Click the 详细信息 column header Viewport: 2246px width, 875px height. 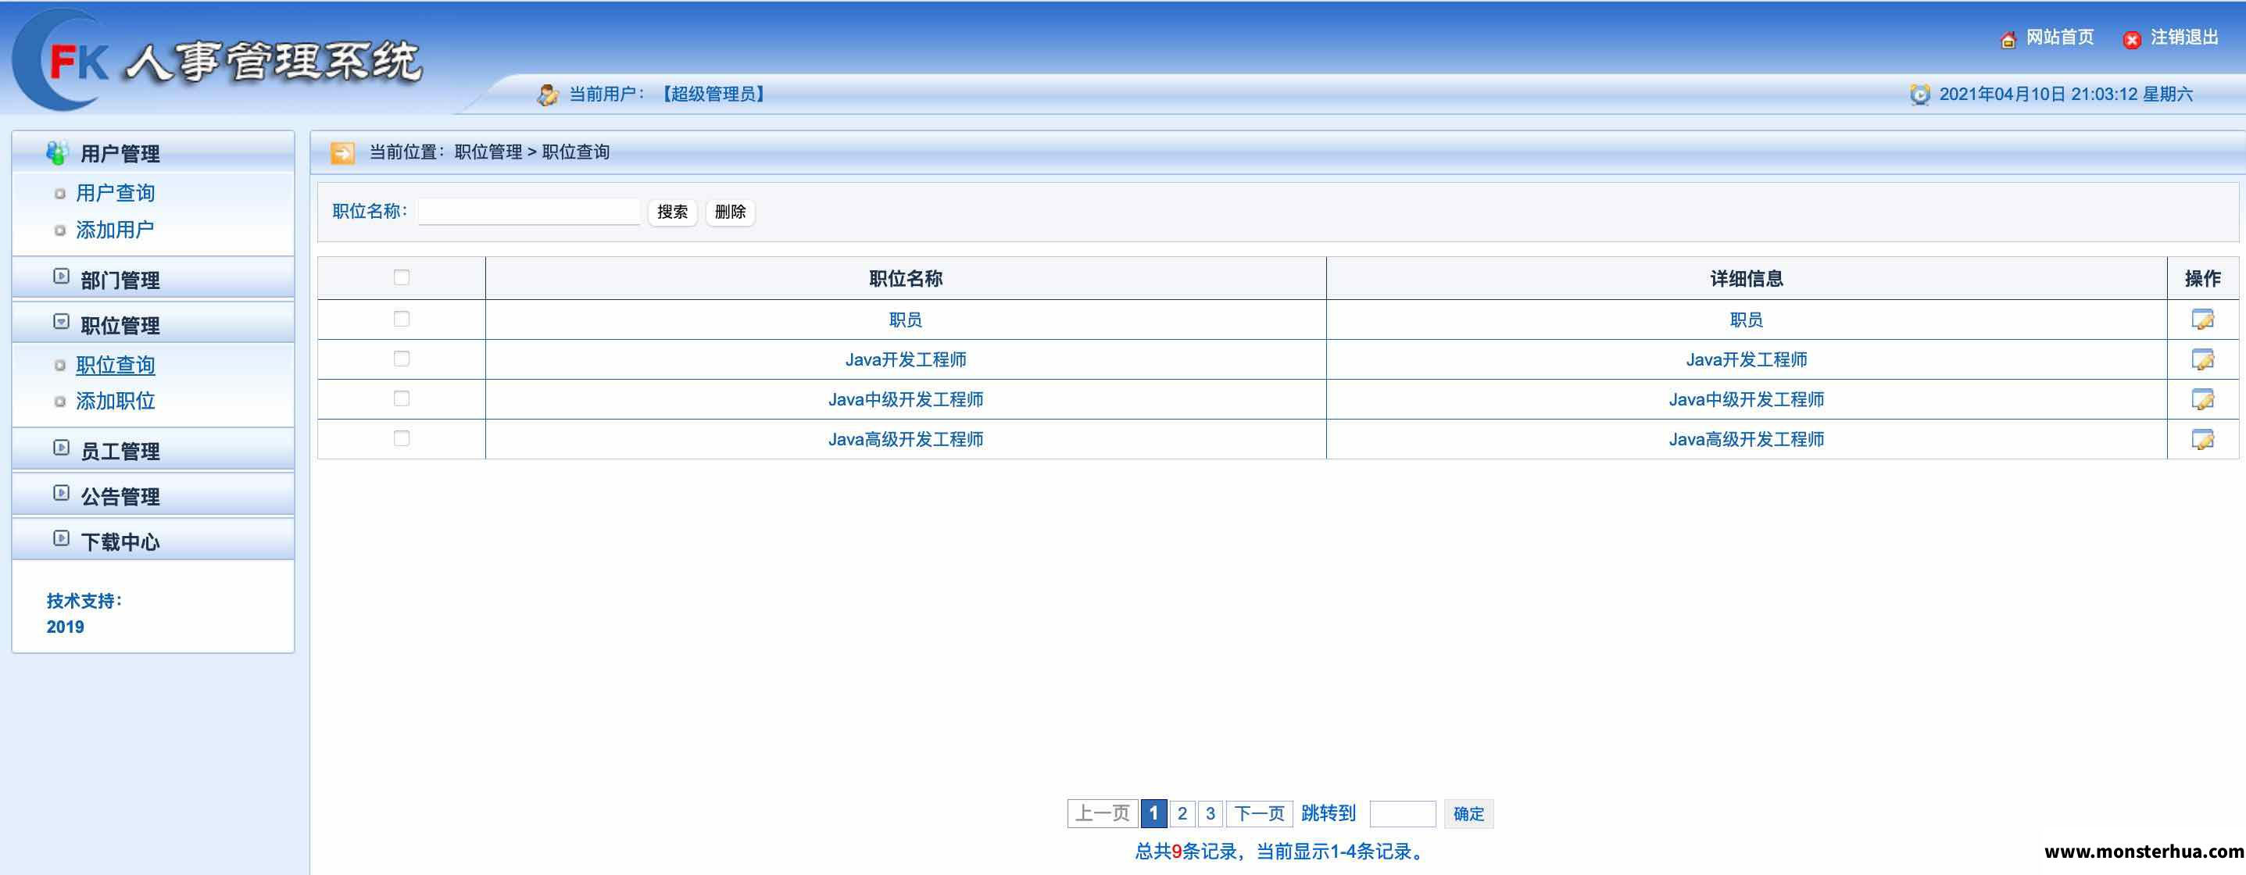1747,279
